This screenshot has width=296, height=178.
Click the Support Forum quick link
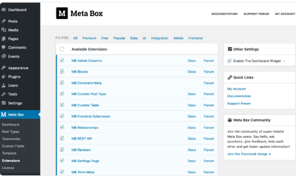239,103
